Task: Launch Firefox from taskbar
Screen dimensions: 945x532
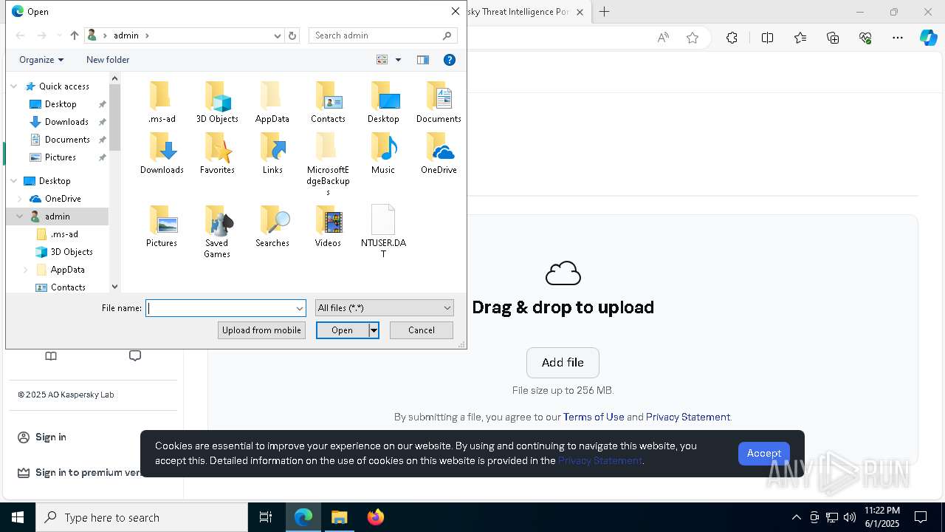Action: (376, 517)
